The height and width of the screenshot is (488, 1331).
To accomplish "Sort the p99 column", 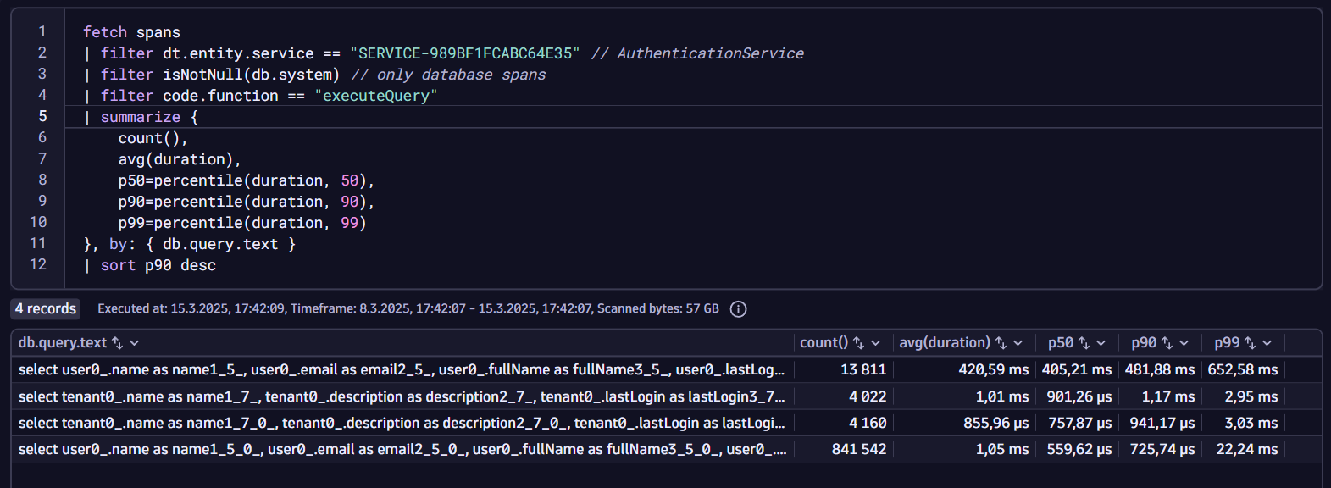I will tap(1250, 343).
